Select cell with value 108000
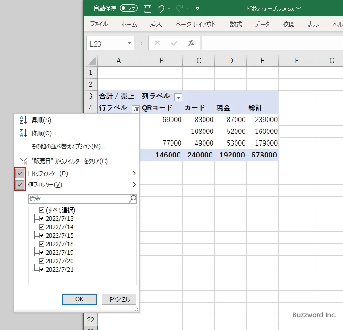The width and height of the screenshot is (343, 330). point(199,132)
